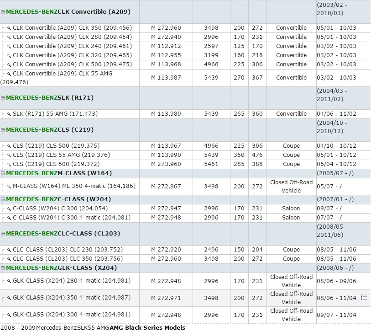The height and width of the screenshot is (332, 371).
Task: Click AMG Black Series Models caption text
Action: 148,328
